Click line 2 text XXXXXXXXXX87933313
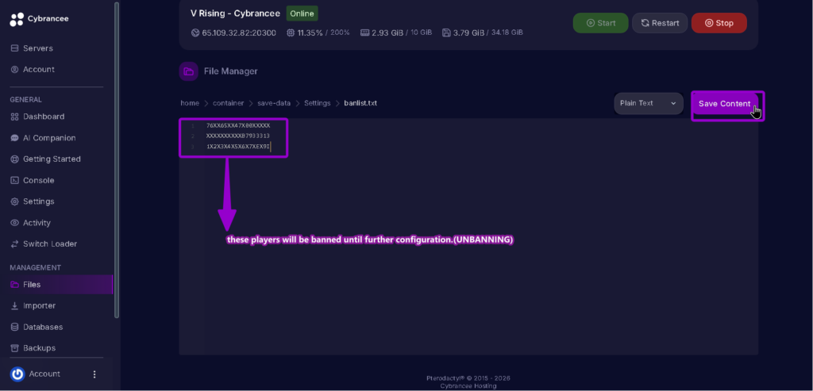The height and width of the screenshot is (391, 813). tap(238, 136)
